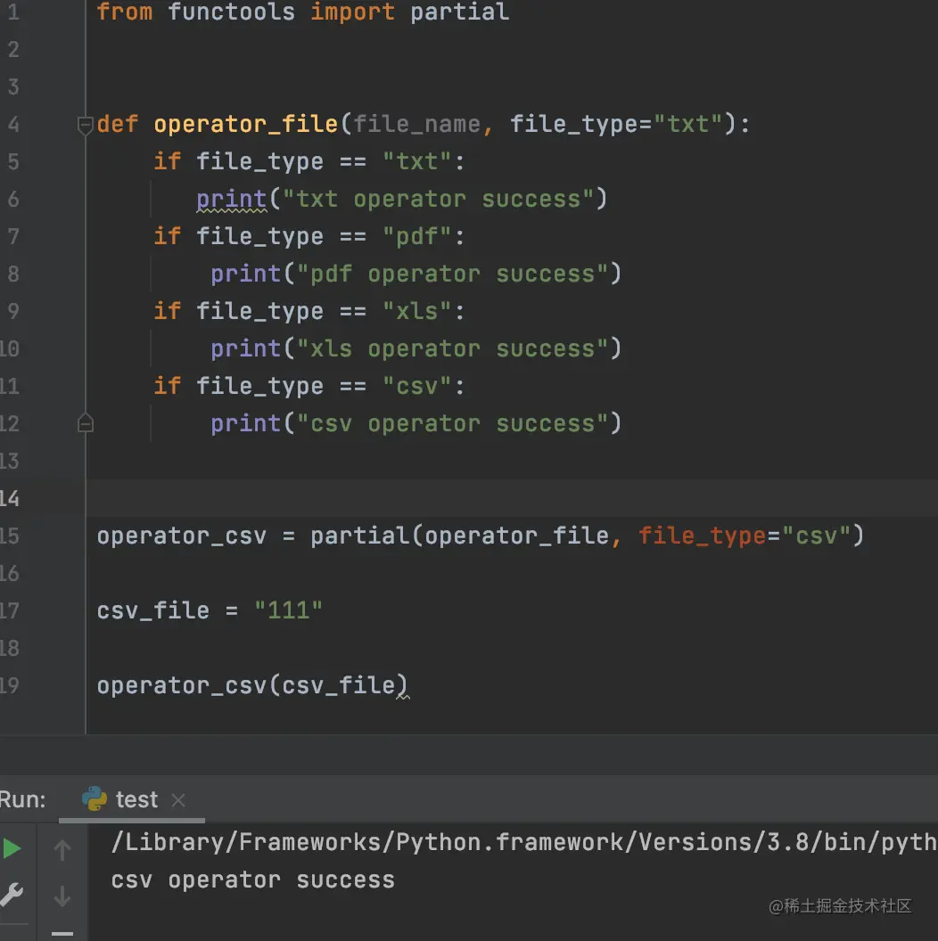Click the fold end marker at line 12
The image size is (938, 941).
(86, 423)
